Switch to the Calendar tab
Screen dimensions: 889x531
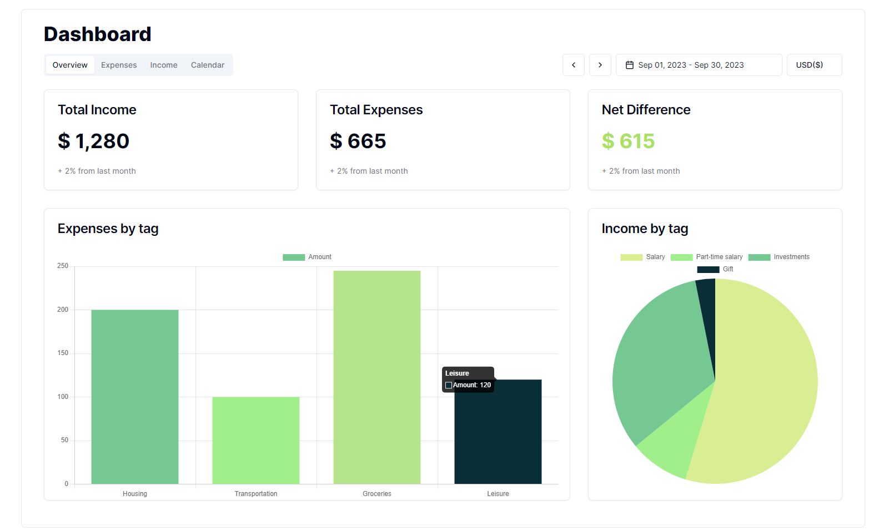point(208,65)
